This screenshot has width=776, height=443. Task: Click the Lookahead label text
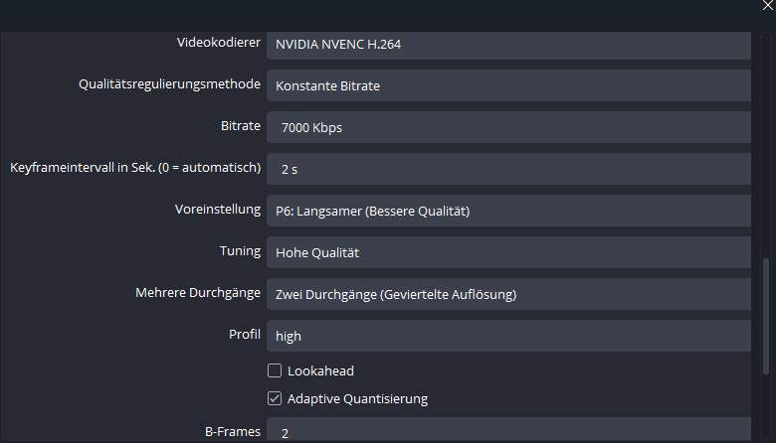click(320, 371)
